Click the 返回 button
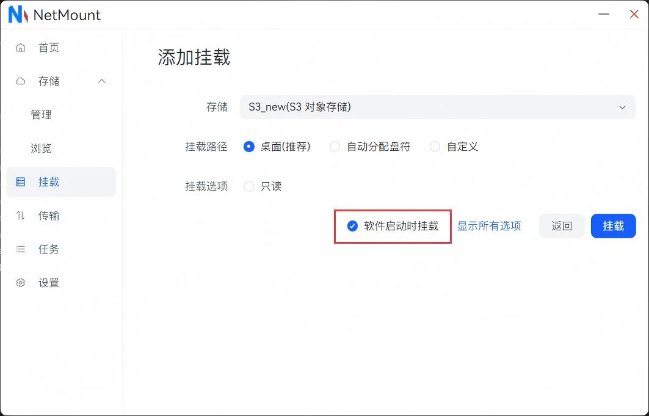This screenshot has height=416, width=649. pos(562,226)
